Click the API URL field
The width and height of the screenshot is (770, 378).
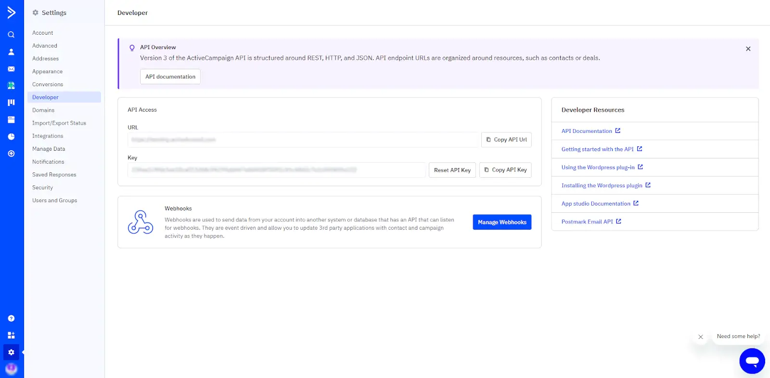[x=303, y=140]
